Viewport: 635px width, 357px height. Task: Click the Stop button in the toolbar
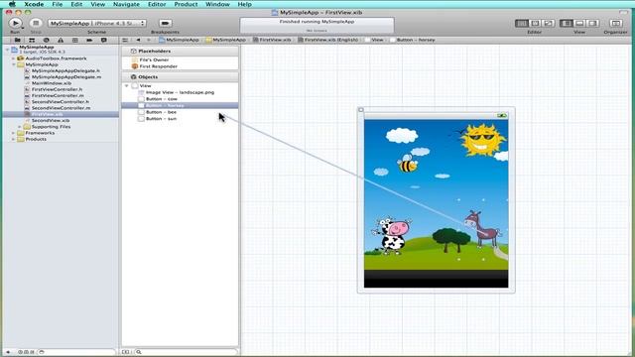tap(36, 24)
